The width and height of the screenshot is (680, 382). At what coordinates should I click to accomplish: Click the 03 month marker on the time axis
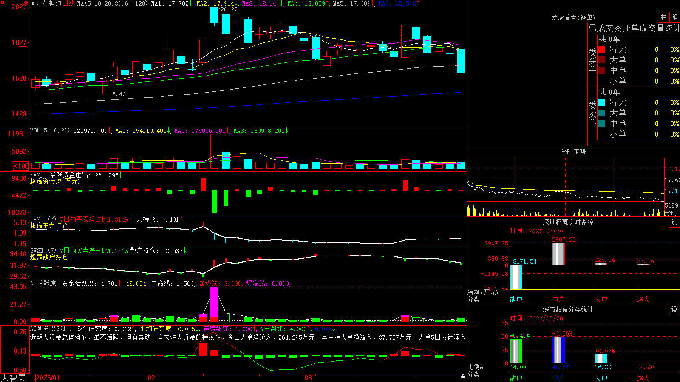(x=308, y=378)
